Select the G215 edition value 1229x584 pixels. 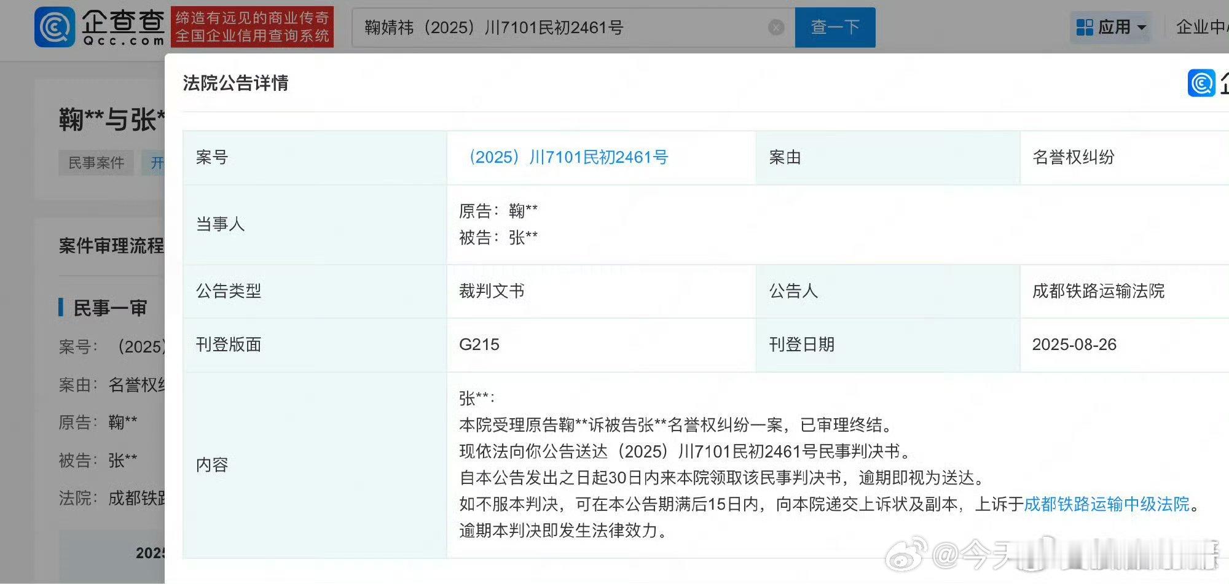(479, 345)
